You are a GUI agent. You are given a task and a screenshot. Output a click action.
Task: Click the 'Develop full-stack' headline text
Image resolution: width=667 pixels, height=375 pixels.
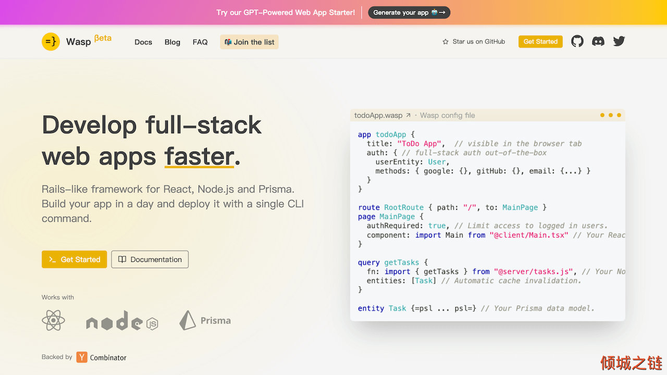coord(152,125)
